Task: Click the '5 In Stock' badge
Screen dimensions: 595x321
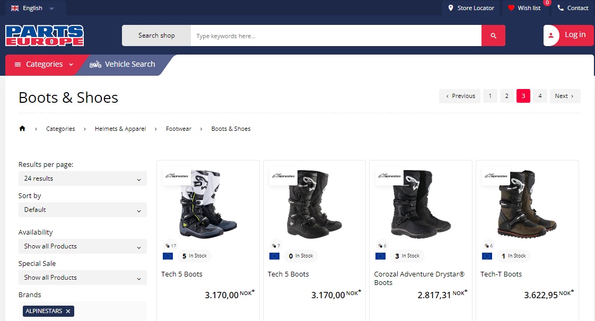Action: pyautogui.click(x=194, y=256)
